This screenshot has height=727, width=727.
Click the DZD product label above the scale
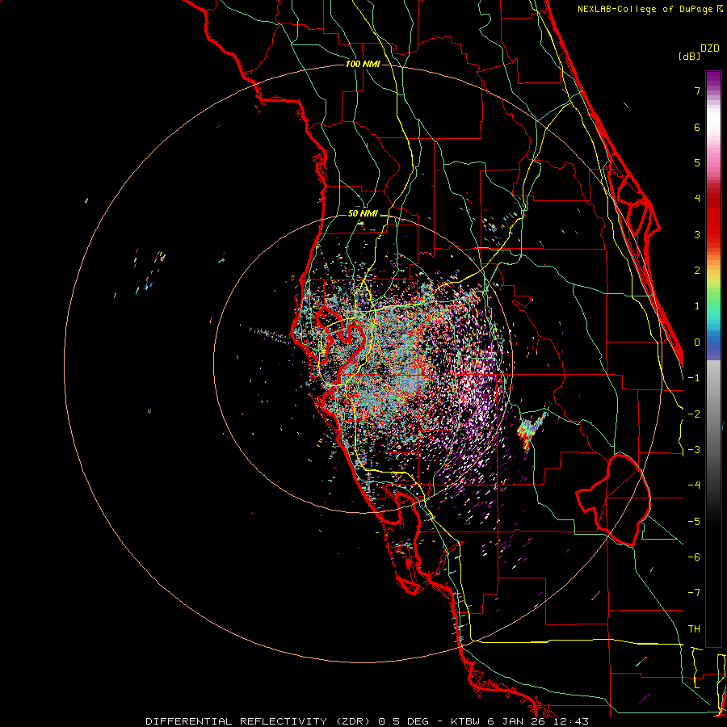tap(710, 48)
